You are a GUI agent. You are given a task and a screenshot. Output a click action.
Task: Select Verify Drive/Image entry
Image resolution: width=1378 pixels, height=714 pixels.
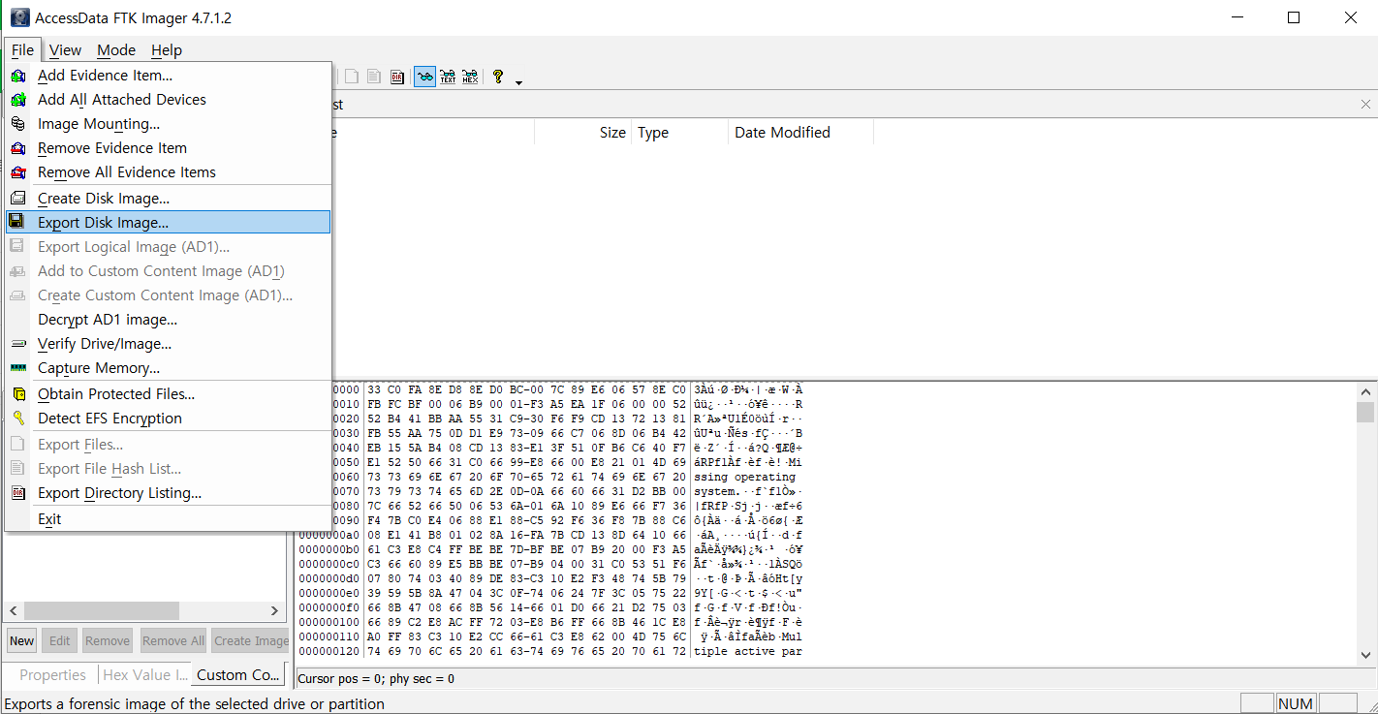(169, 343)
